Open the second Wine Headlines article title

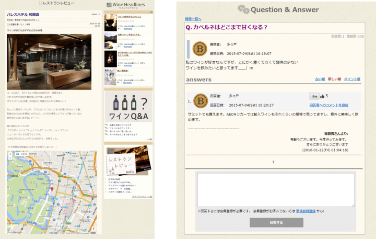129,35
